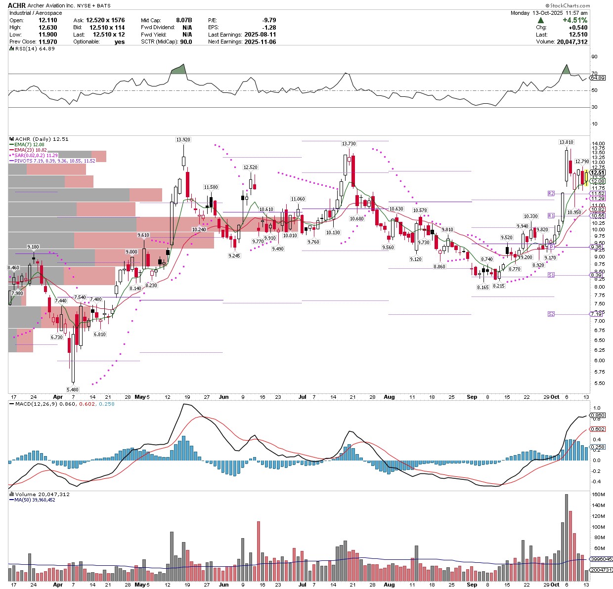Screen dimensions: 613x589
Task: Click the ACHR ticker symbol heading
Action: tap(17, 5)
